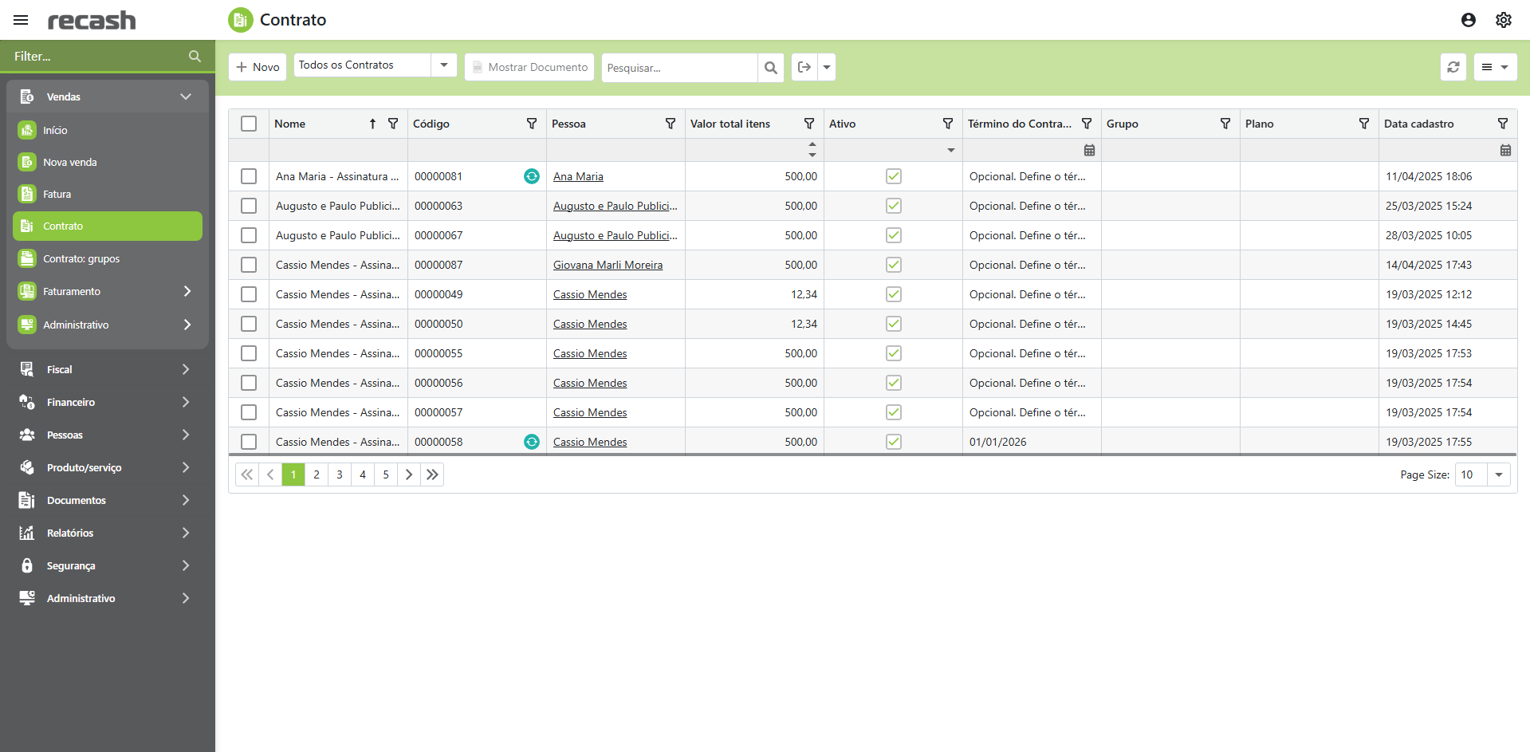The height and width of the screenshot is (752, 1530).
Task: Go to page 3 of results
Action: pyautogui.click(x=340, y=474)
